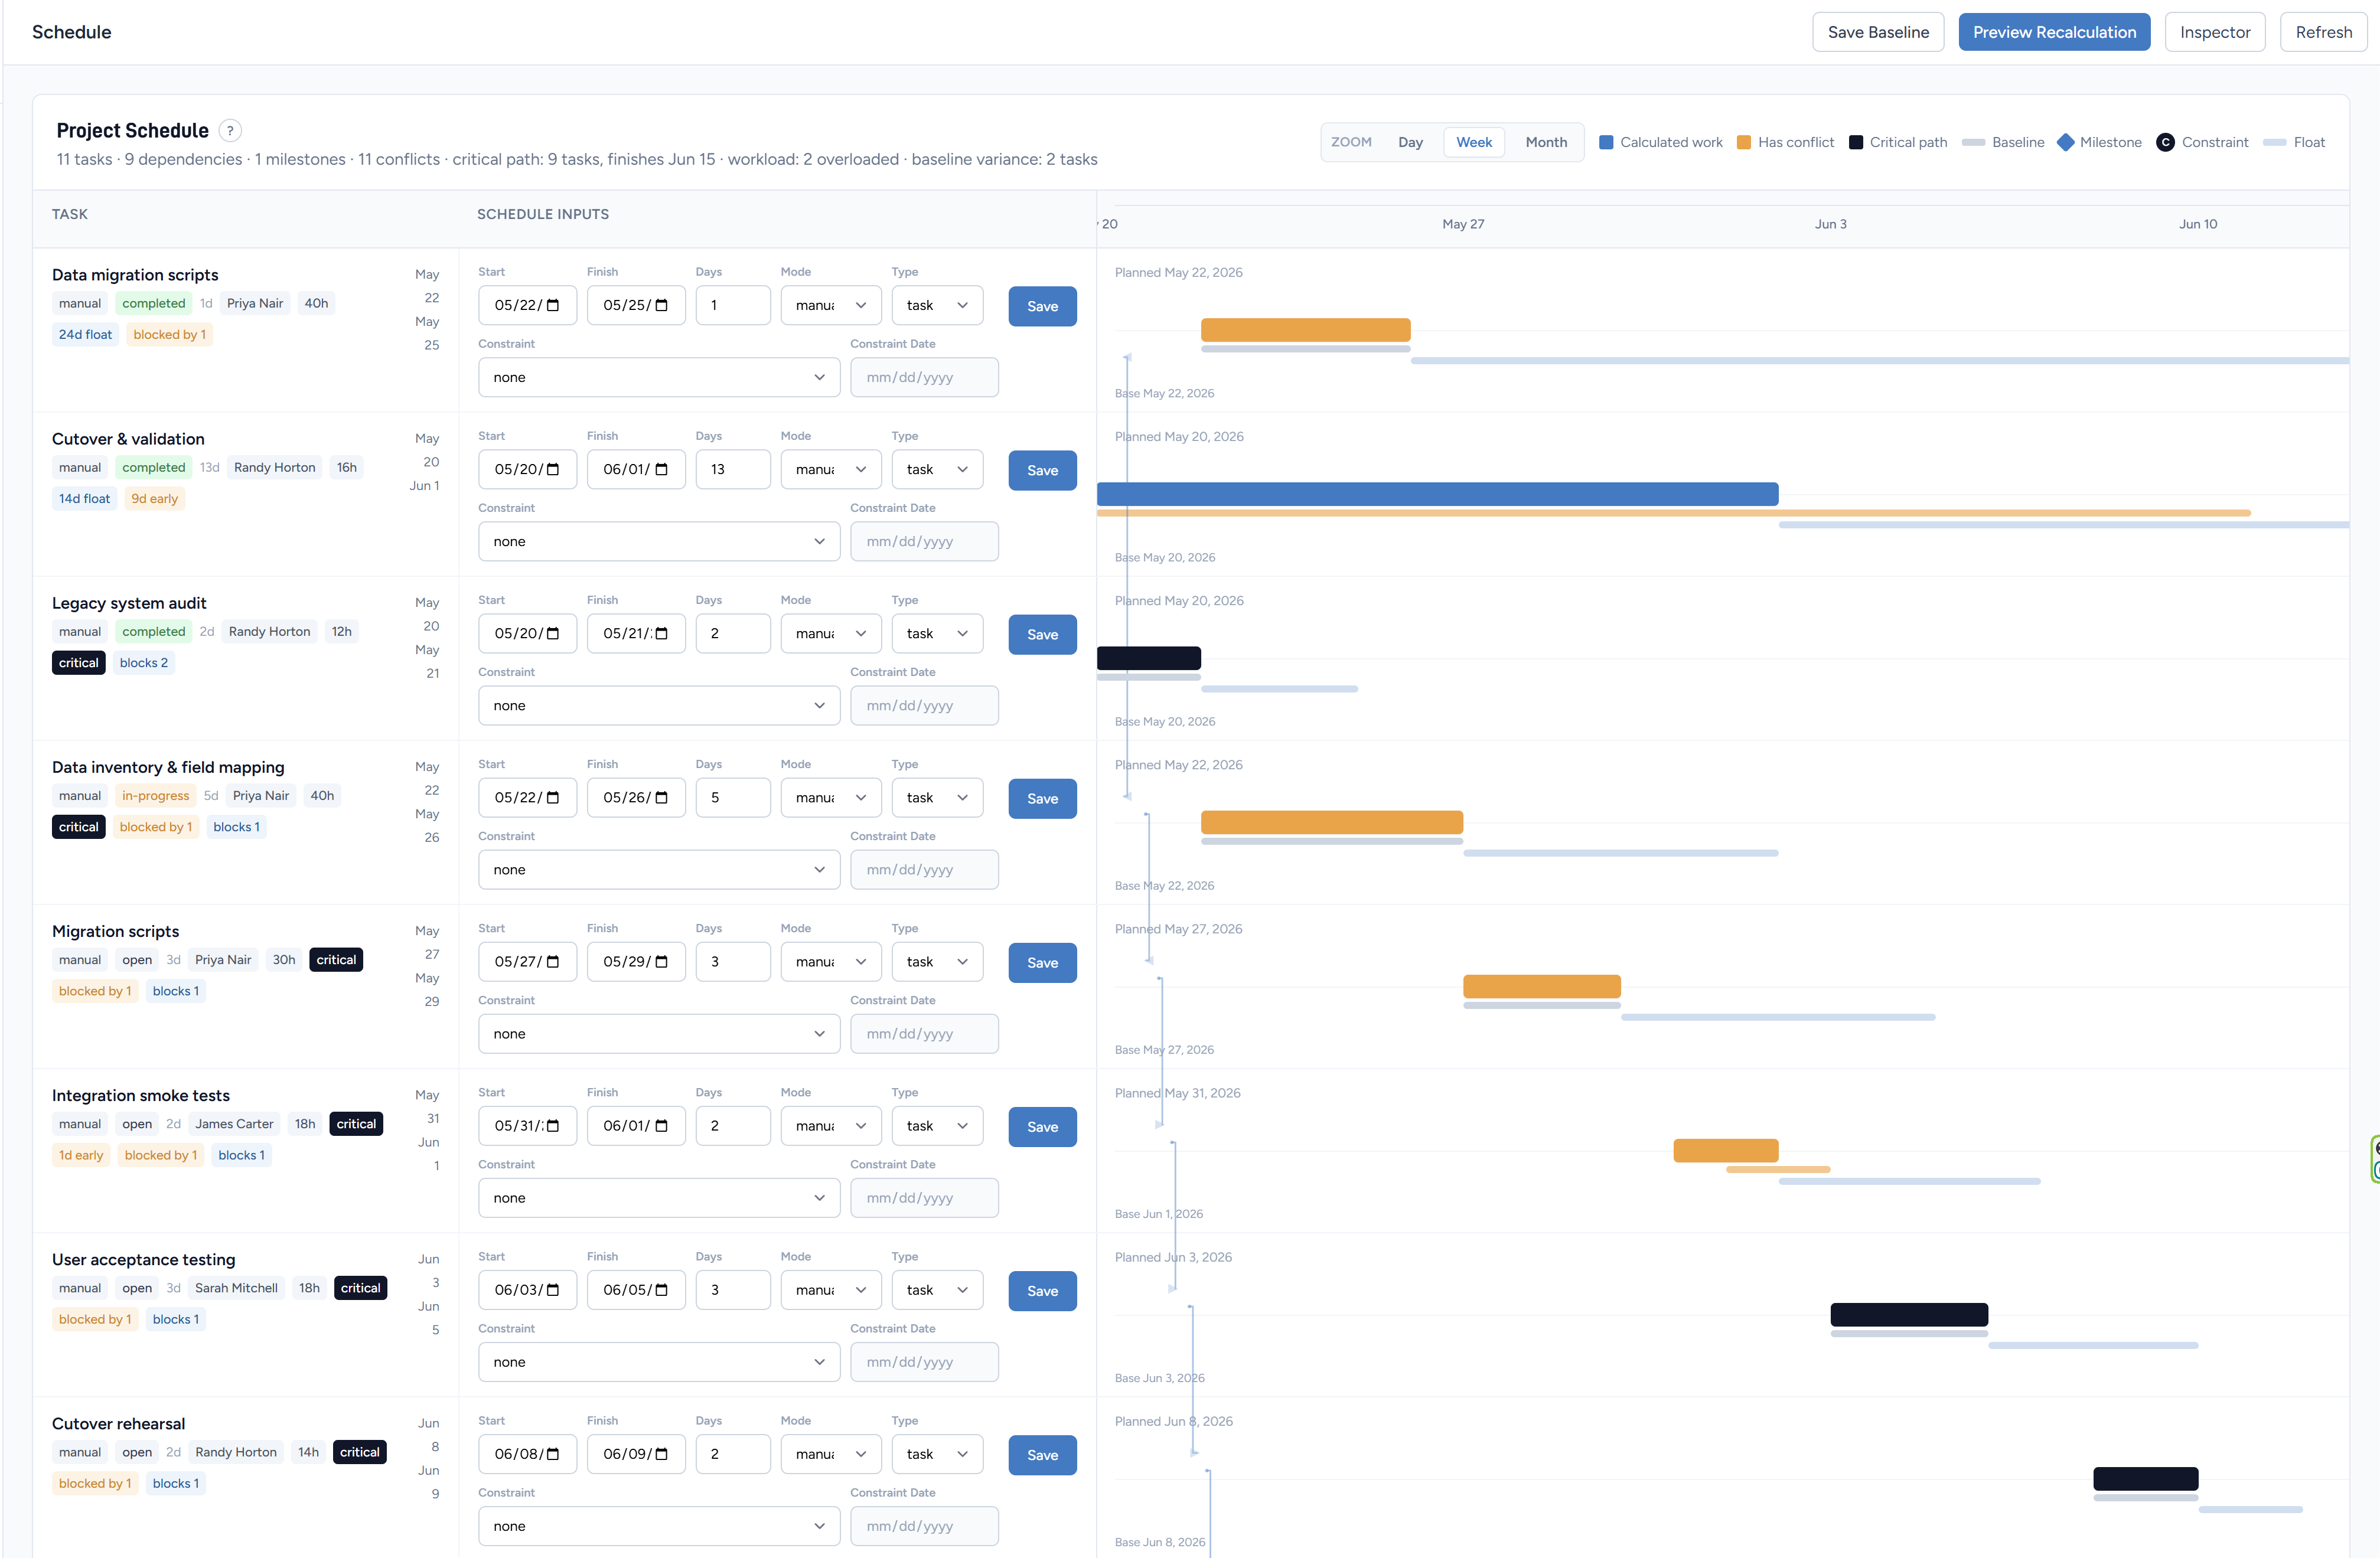
Task: Save the Cutover & validation row
Action: tap(1042, 471)
